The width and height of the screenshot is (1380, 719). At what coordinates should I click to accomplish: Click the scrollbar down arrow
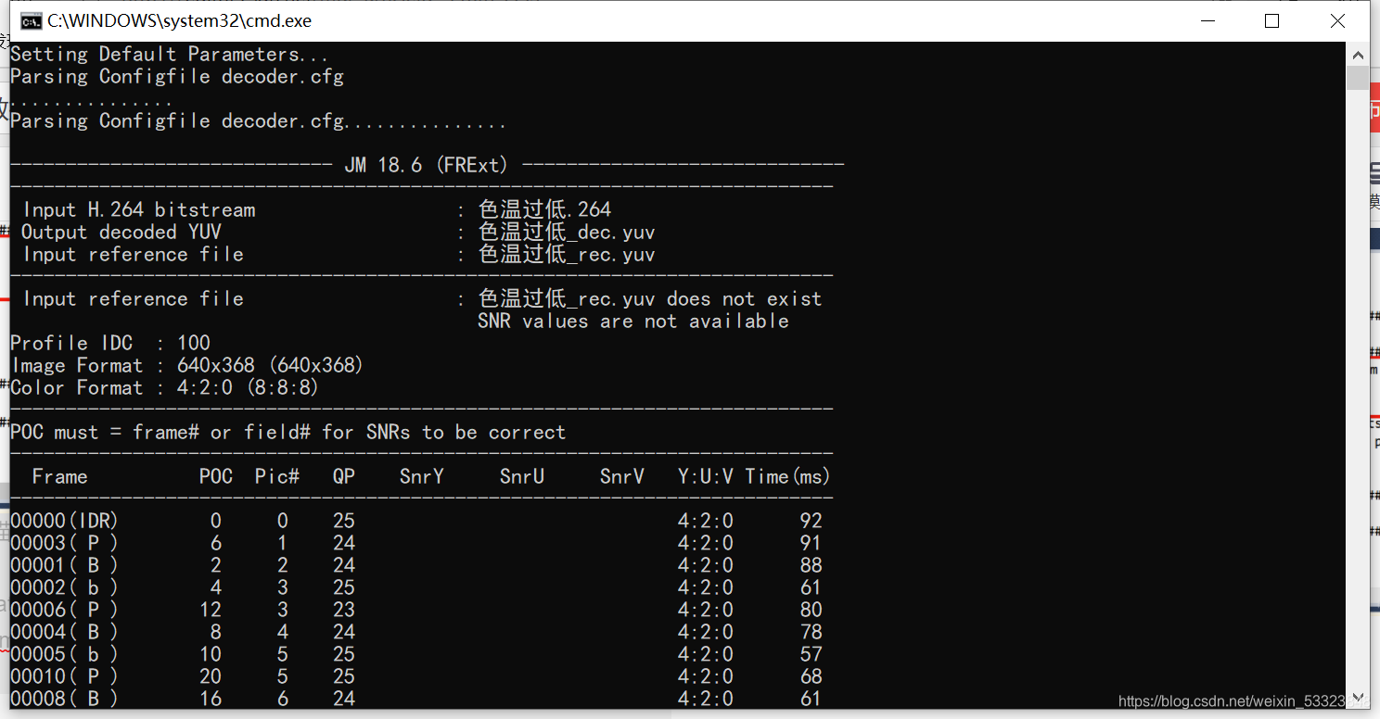click(x=1358, y=699)
